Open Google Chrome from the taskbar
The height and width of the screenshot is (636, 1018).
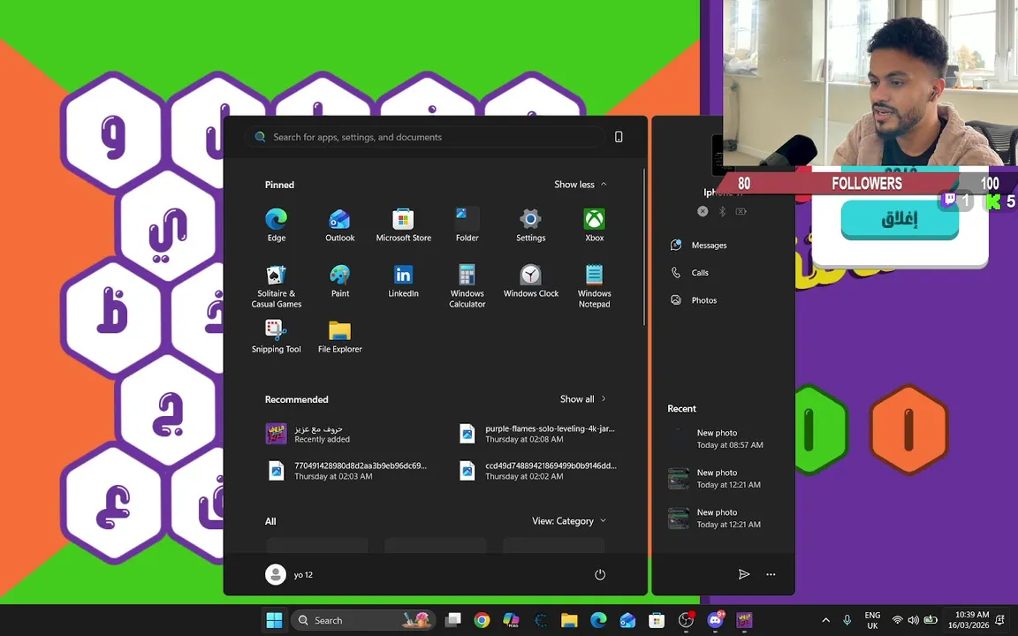482,620
